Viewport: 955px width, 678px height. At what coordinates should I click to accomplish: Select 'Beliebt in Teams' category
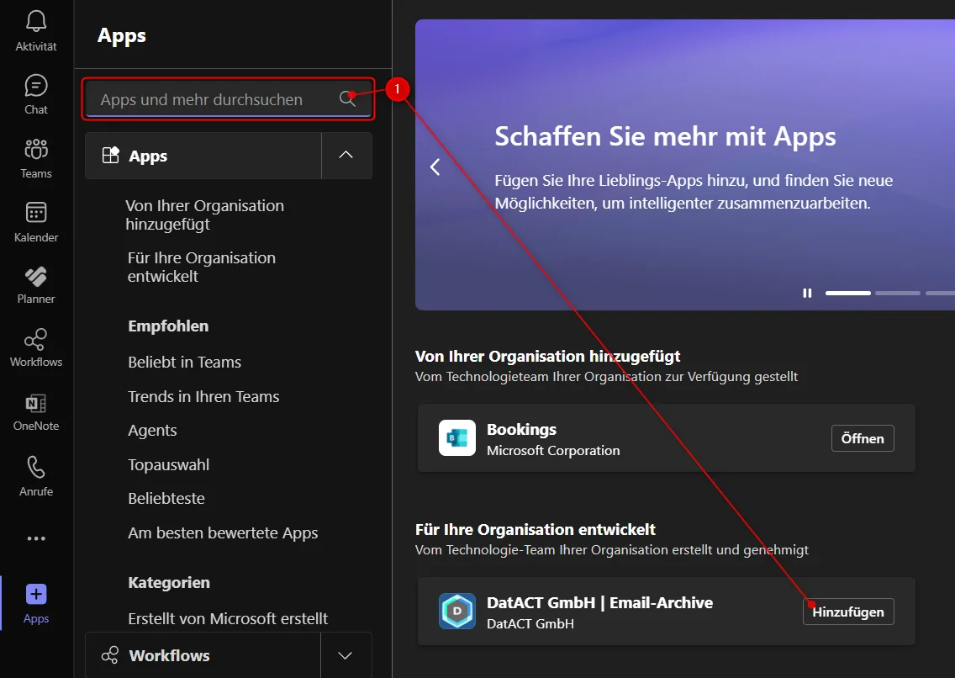185,362
